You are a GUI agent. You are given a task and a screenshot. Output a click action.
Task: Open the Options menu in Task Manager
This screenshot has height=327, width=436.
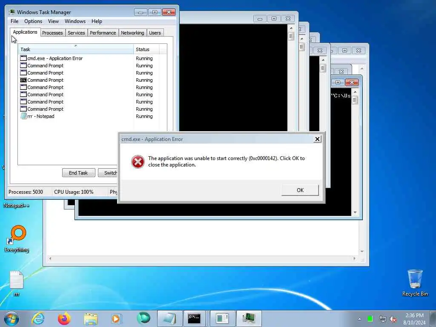click(x=33, y=21)
